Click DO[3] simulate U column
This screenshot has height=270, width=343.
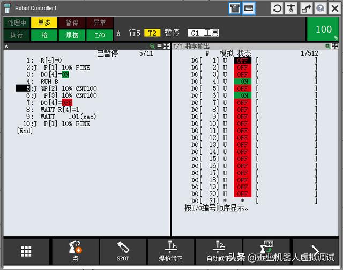tap(225, 75)
